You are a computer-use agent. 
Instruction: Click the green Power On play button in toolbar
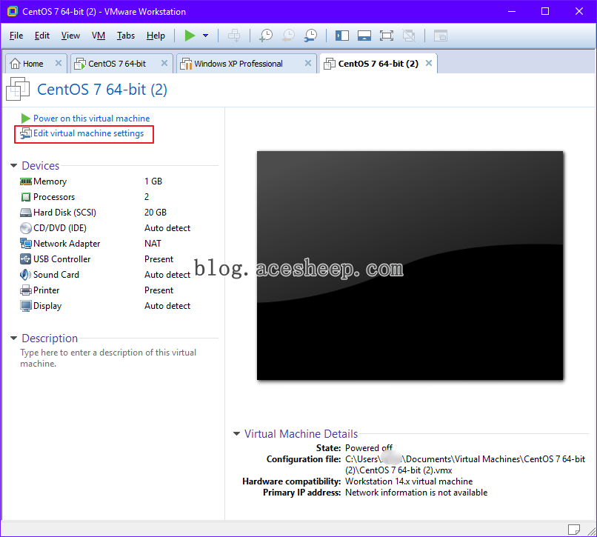click(190, 36)
